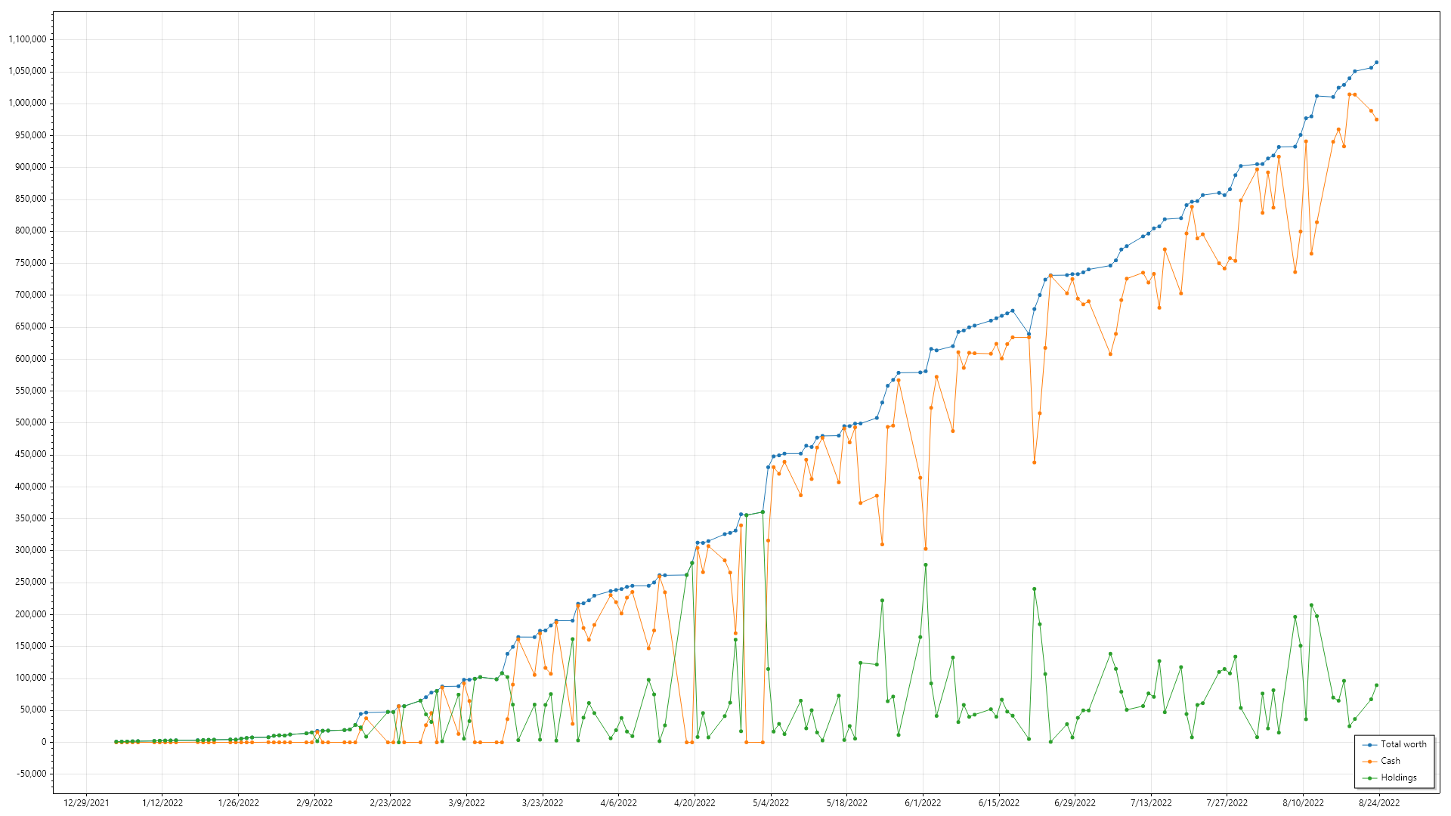Select the 100,000 y-axis label
Screen dimensions: 1451x816
tap(31, 678)
